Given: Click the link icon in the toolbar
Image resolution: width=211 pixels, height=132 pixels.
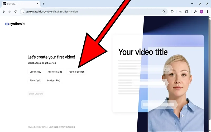Looking at the screenshot, I should 181,12.
